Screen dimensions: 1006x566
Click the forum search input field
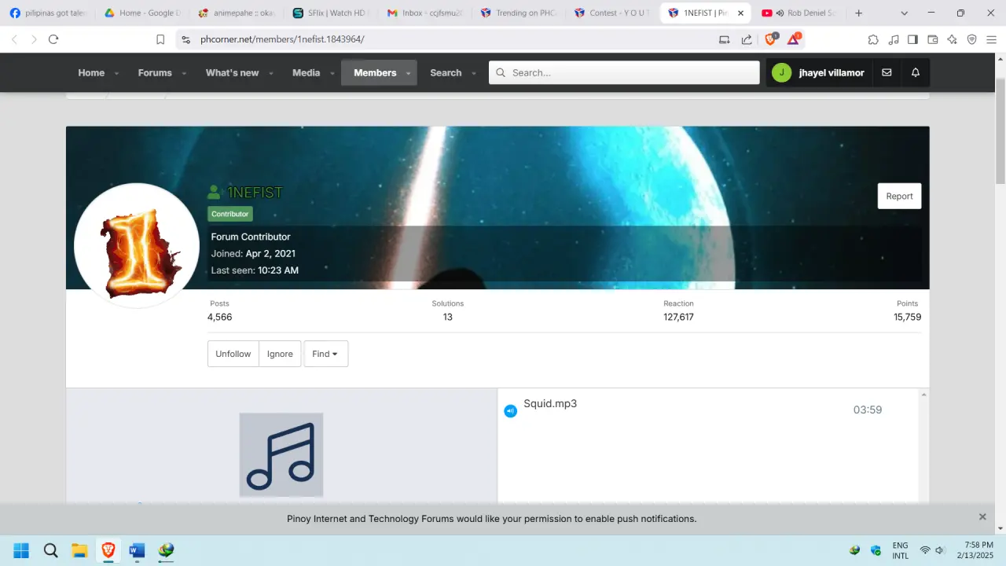pyautogui.click(x=624, y=72)
